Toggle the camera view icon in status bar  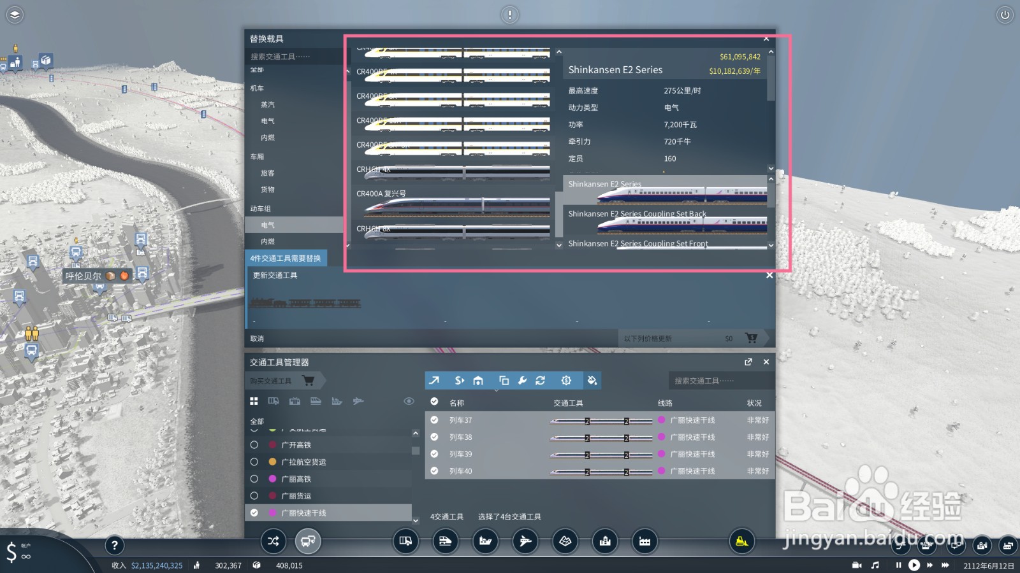pos(857,565)
